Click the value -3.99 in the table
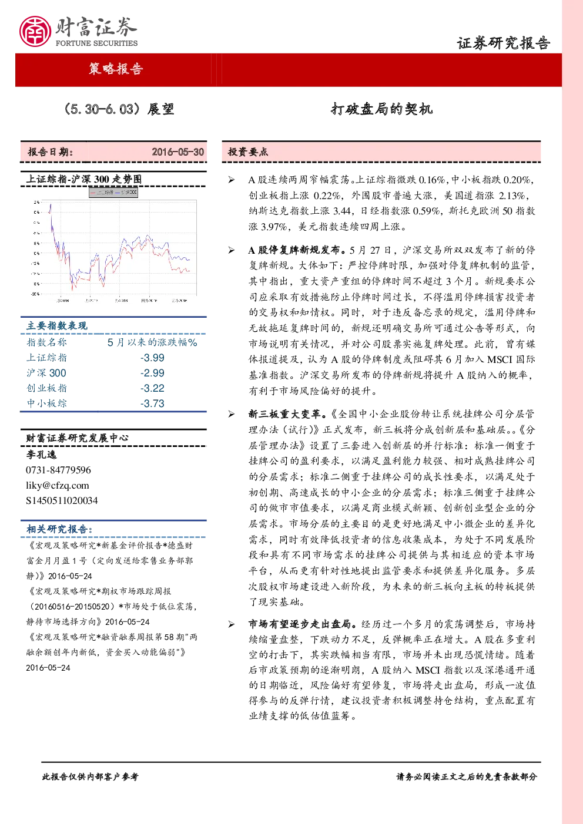583x824 pixels. coord(152,358)
